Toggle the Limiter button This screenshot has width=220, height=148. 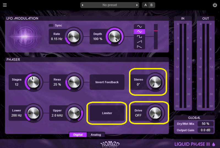(x=107, y=113)
